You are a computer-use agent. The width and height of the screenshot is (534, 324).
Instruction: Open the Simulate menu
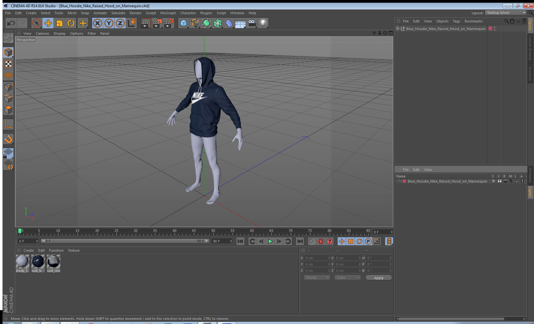(x=118, y=13)
